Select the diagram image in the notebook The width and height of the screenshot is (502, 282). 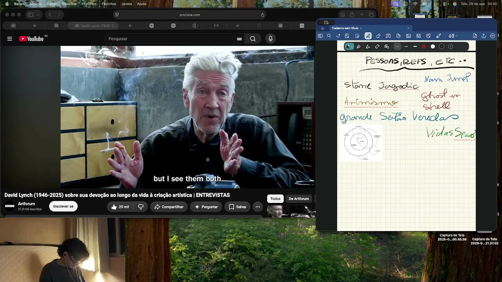[x=361, y=143]
